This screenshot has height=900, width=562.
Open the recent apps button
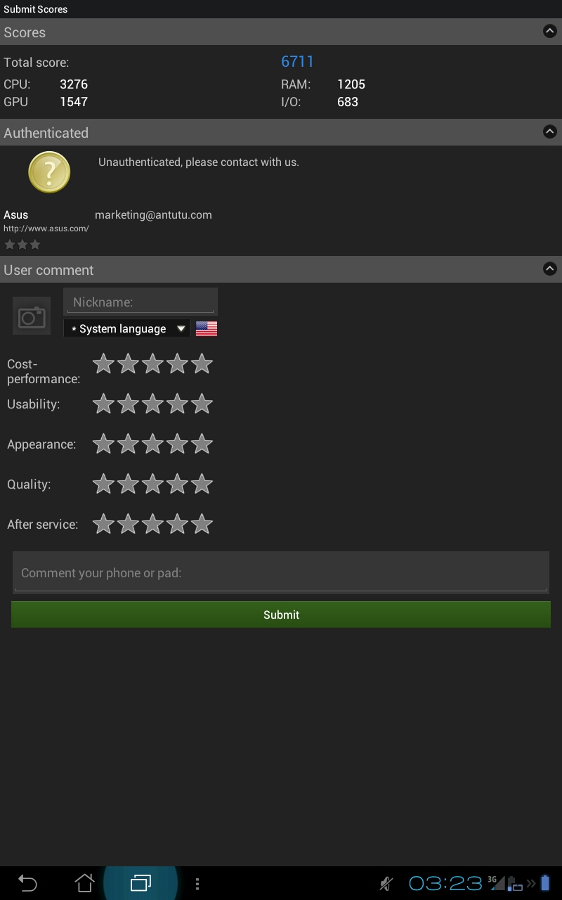[140, 883]
